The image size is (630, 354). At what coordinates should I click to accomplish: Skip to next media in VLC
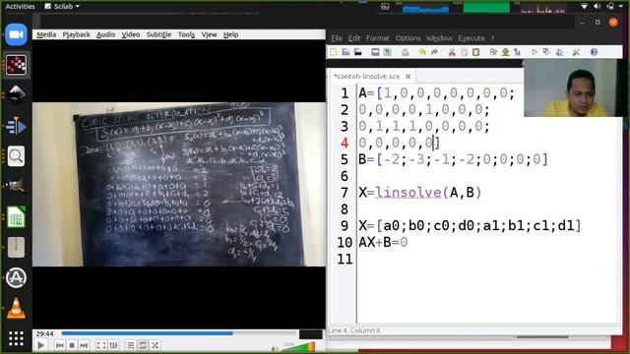click(84, 345)
